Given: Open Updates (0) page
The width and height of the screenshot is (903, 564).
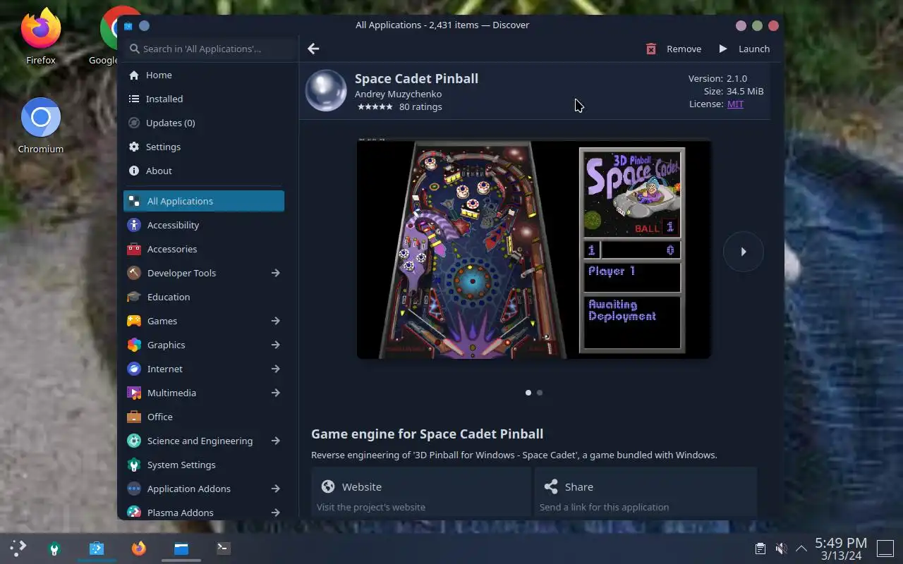Looking at the screenshot, I should pos(204,123).
